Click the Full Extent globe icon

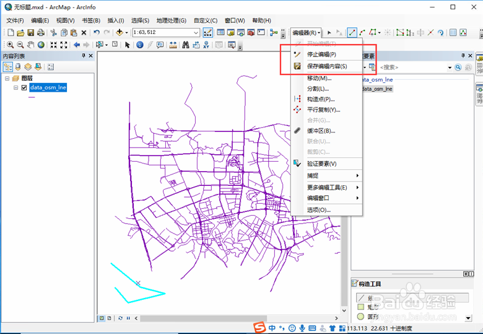(x=41, y=45)
